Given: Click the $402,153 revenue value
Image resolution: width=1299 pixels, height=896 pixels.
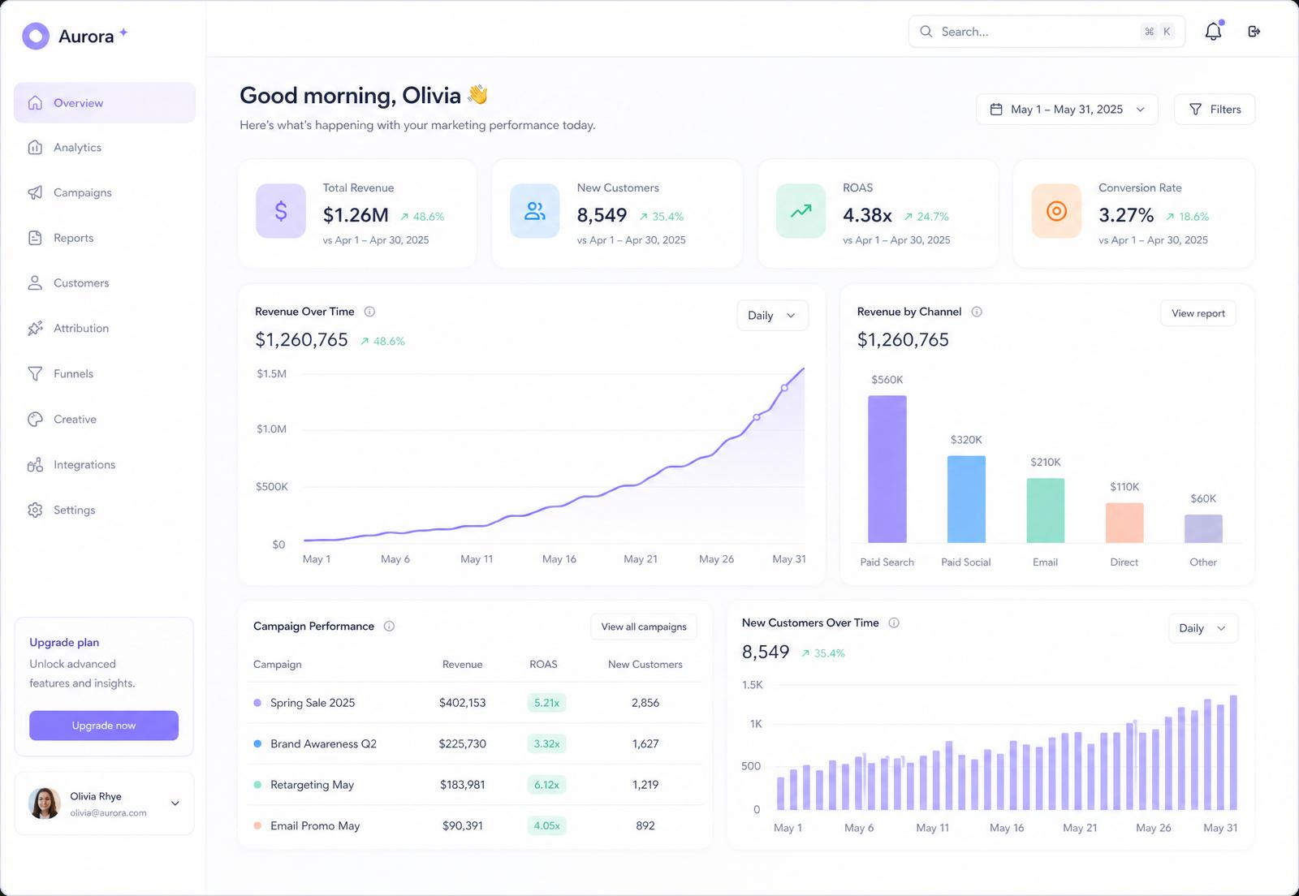Looking at the screenshot, I should click(x=462, y=703).
